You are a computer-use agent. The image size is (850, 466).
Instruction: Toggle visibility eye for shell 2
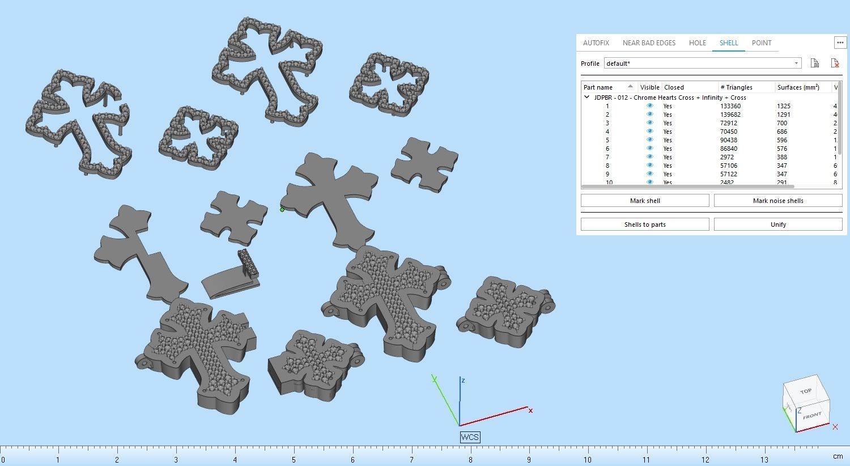(x=649, y=115)
